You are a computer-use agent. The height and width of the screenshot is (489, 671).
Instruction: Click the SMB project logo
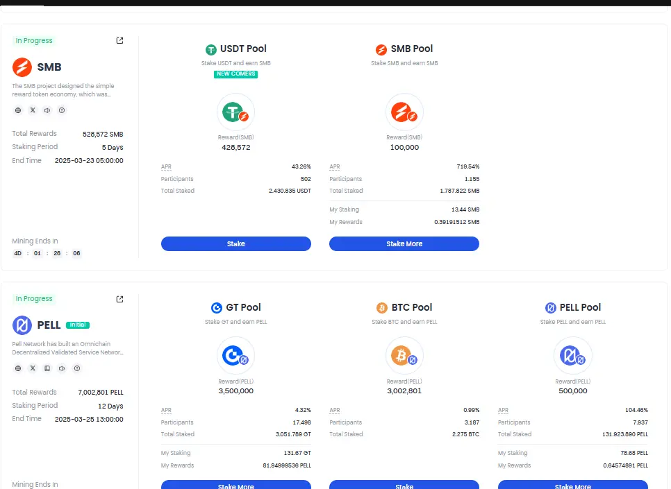pos(22,67)
